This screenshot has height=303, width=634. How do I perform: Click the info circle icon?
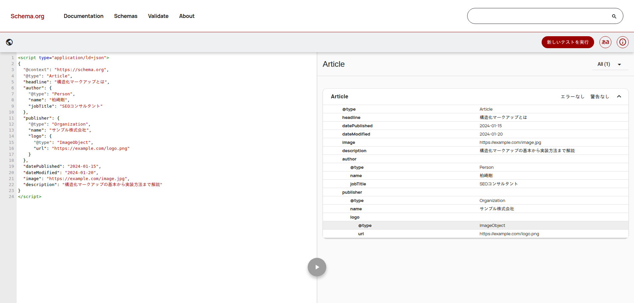(x=622, y=42)
